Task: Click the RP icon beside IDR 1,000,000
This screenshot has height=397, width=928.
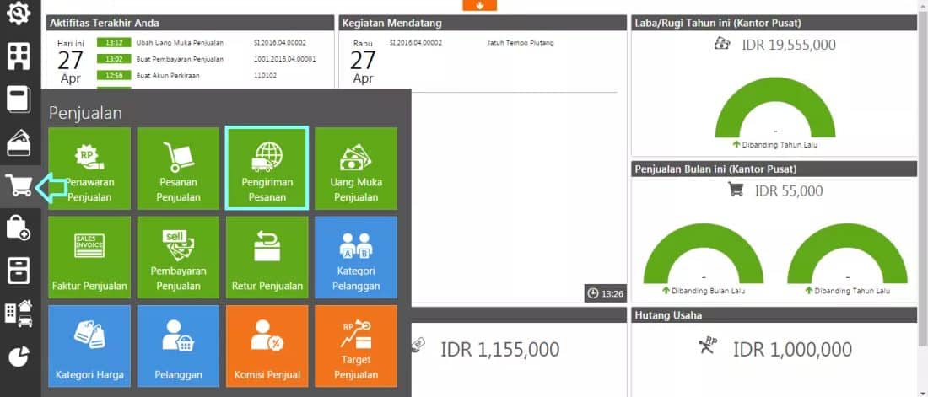Action: tap(709, 346)
